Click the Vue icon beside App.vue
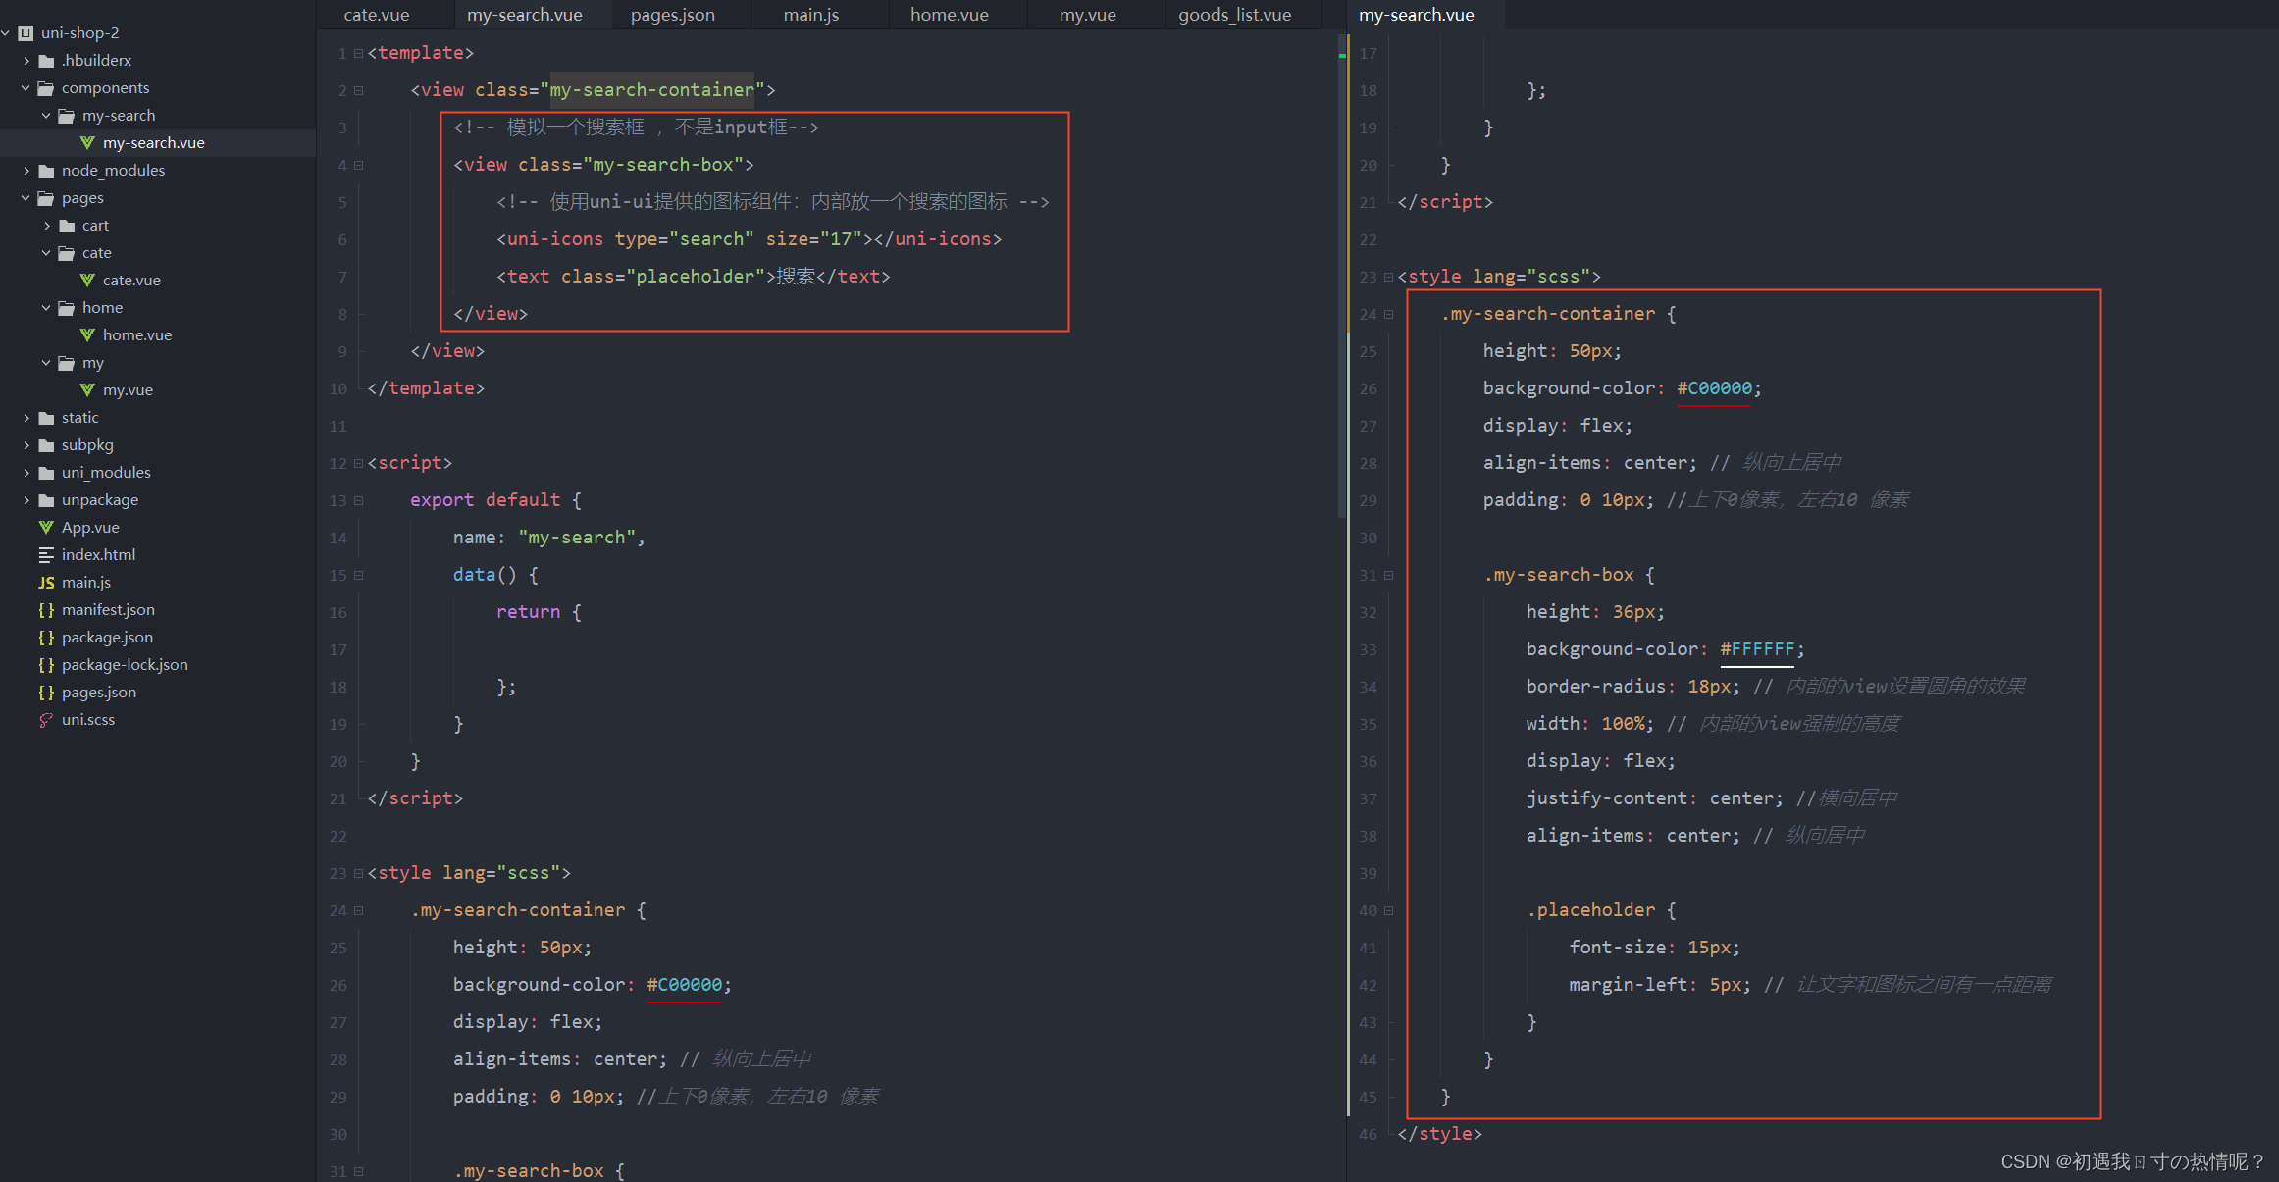 point(46,527)
